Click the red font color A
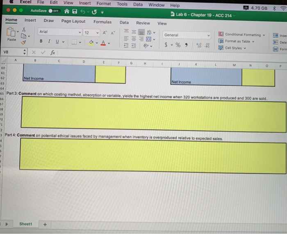Image resolution: width=287 pixels, height=234 pixels. tap(103, 43)
